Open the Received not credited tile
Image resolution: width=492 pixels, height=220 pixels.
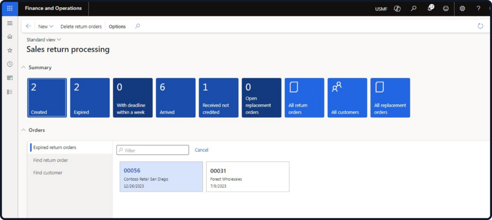[x=219, y=98]
